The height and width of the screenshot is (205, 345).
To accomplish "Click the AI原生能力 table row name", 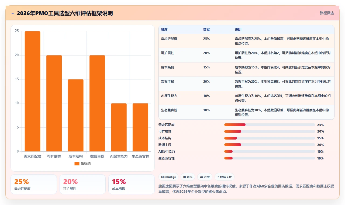I will click(x=169, y=96).
